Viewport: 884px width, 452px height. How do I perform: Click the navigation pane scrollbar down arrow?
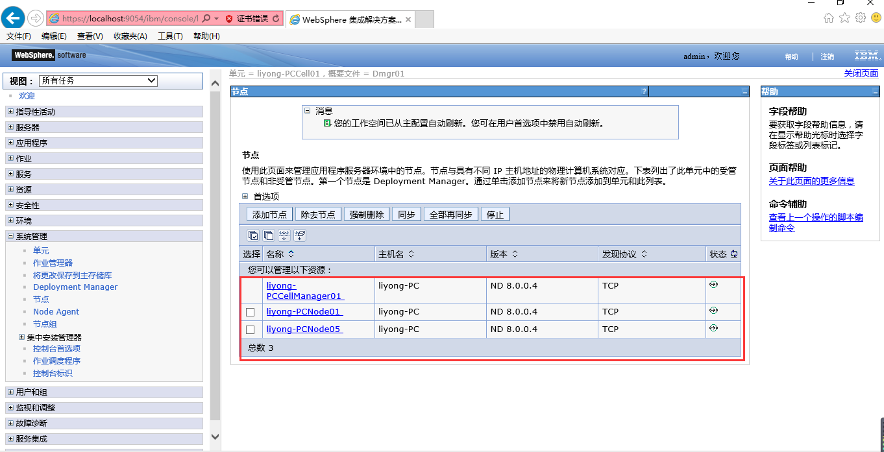point(215,437)
